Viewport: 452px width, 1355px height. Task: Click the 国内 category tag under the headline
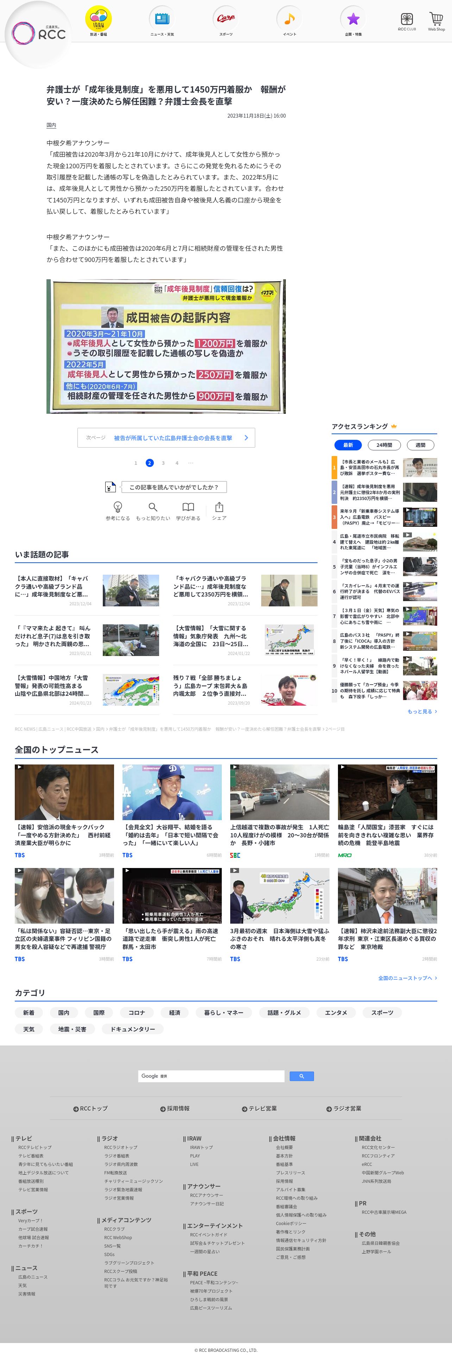point(51,125)
